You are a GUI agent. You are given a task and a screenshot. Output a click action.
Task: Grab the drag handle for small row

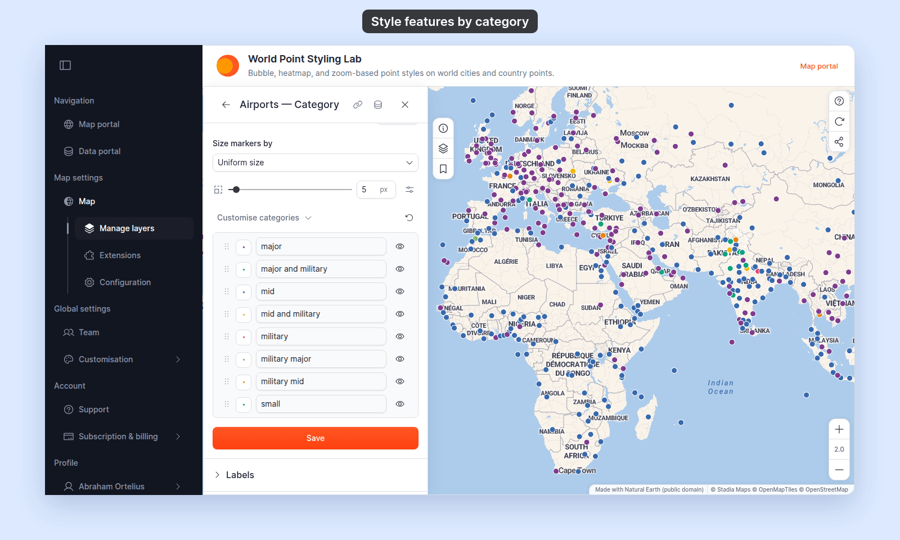227,404
